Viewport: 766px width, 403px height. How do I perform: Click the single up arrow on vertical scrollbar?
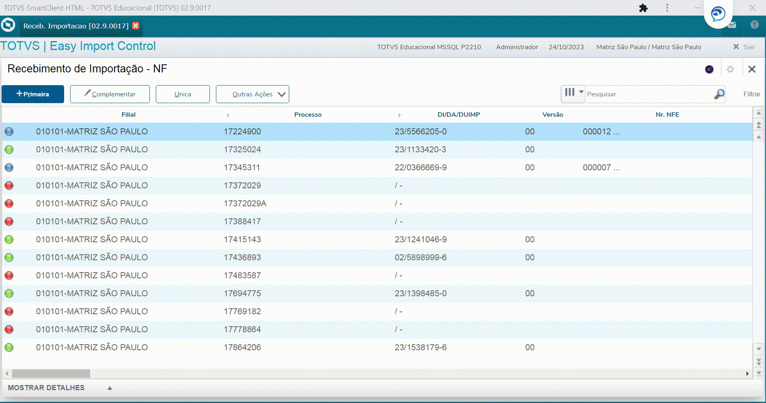tap(758, 138)
